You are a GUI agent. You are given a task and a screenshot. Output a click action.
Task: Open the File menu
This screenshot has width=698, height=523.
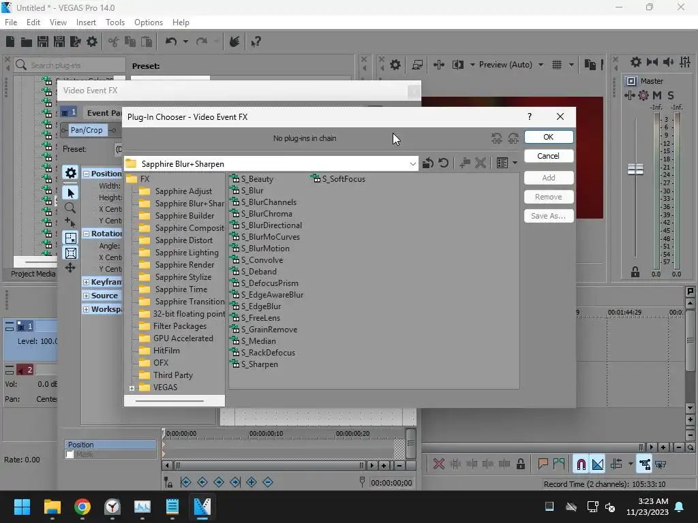11,22
